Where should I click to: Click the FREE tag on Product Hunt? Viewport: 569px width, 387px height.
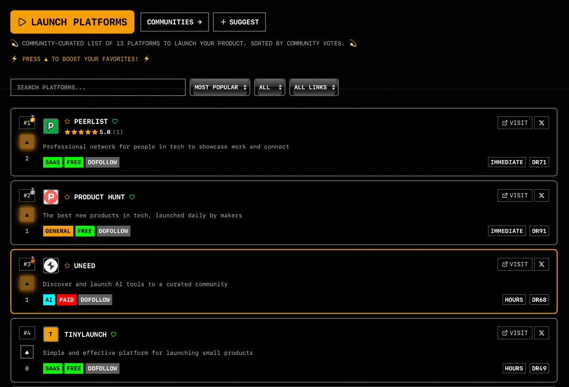click(x=85, y=231)
